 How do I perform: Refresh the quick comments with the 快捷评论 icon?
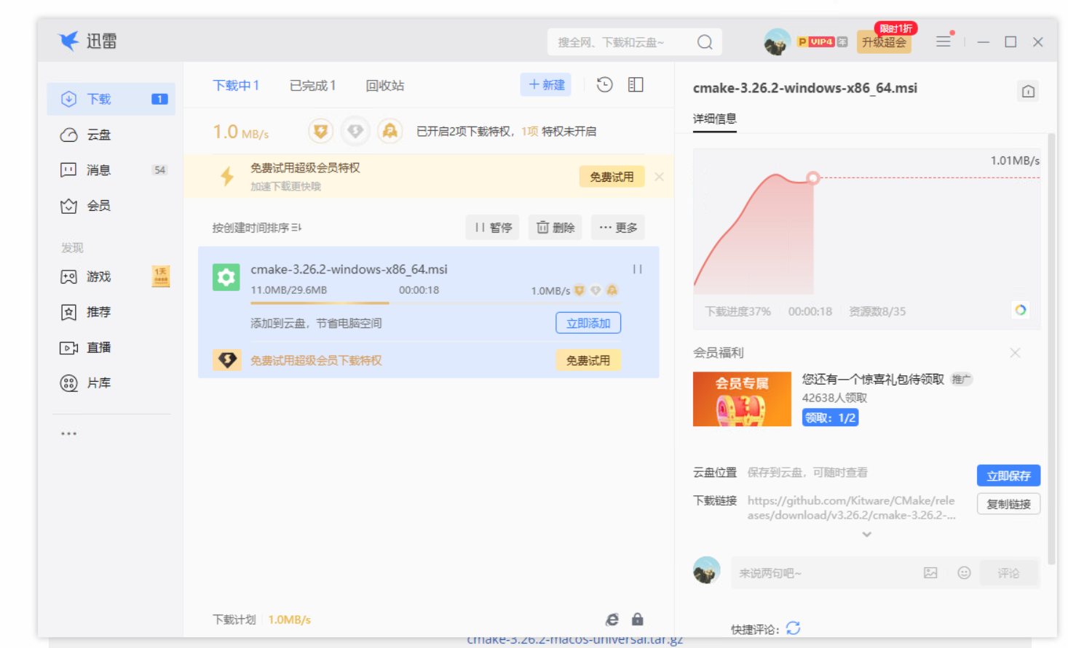click(794, 628)
